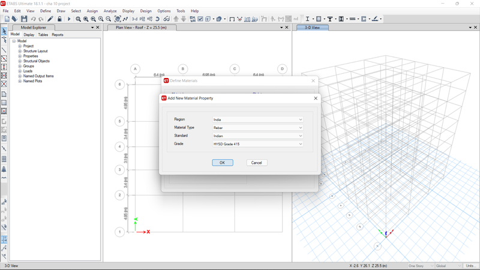The width and height of the screenshot is (480, 270).
Task: Select the pointer tool in left toolbar
Action: click(x=4, y=31)
